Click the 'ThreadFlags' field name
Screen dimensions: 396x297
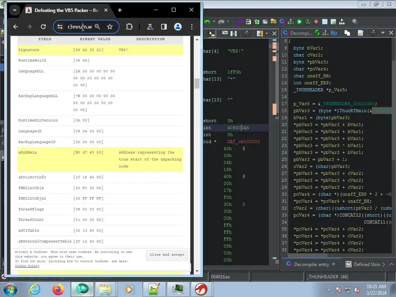point(31,209)
